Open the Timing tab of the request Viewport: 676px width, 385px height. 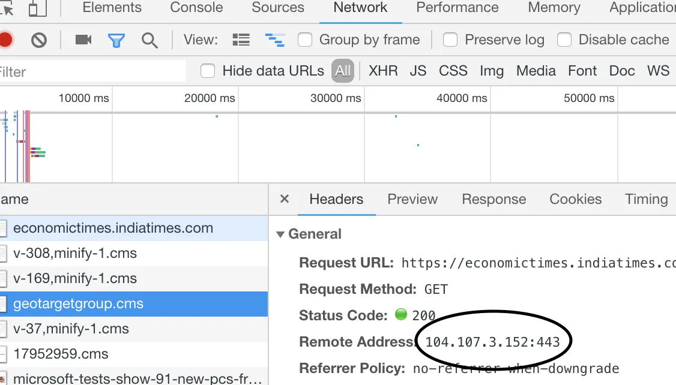coord(646,199)
